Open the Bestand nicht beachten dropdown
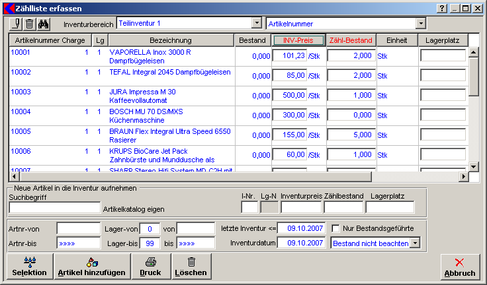487x285 pixels. [x=415, y=243]
